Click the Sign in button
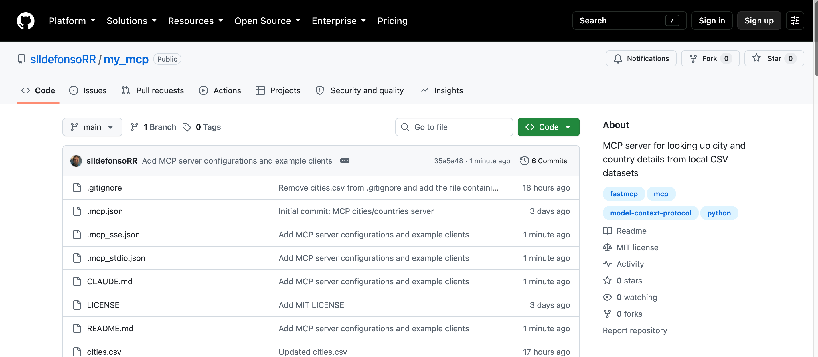 point(712,21)
